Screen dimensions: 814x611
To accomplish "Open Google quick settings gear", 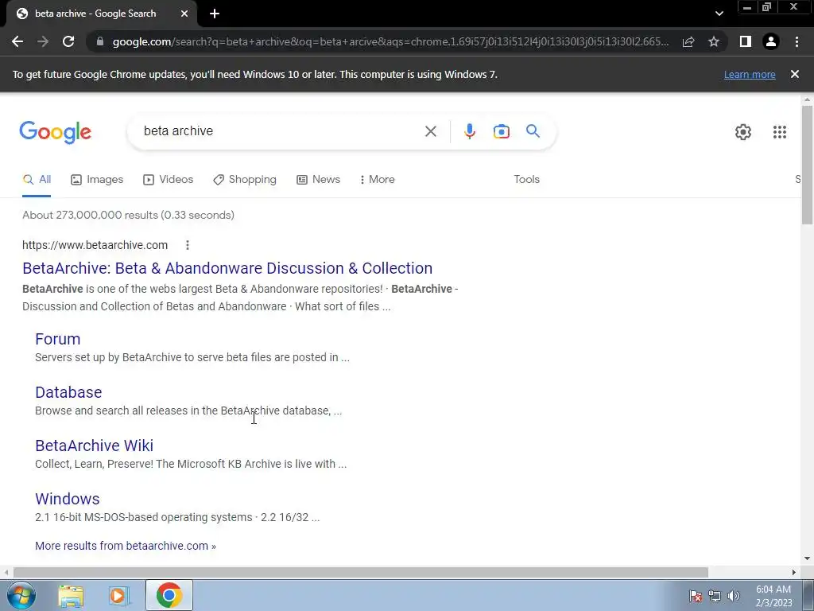I will click(x=743, y=132).
